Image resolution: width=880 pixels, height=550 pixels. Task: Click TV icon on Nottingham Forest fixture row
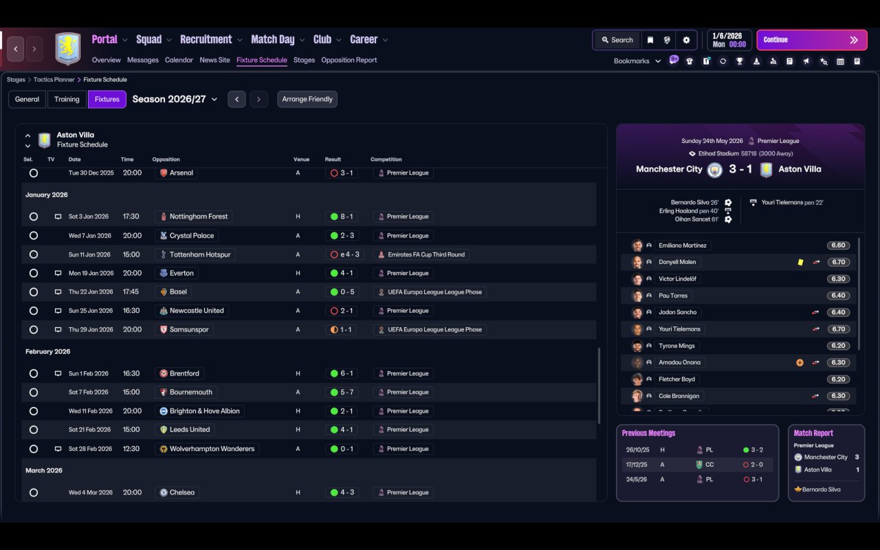pyautogui.click(x=58, y=217)
